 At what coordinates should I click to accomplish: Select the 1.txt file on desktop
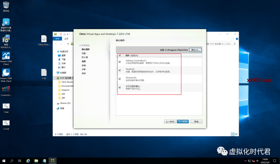click(x=44, y=74)
